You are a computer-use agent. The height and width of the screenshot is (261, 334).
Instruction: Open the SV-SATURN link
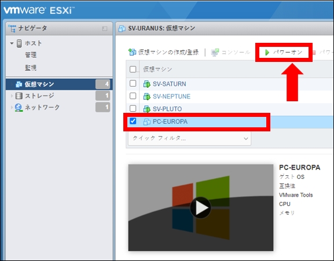click(x=170, y=84)
